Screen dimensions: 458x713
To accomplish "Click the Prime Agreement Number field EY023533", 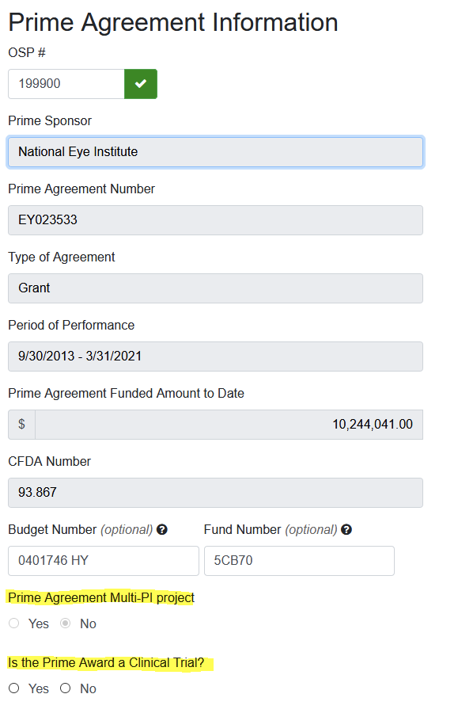I will coord(216,220).
